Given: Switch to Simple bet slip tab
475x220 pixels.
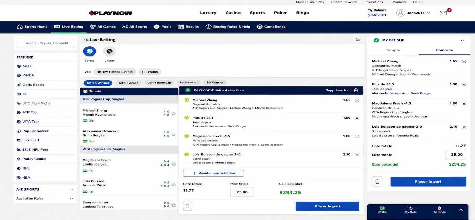Looking at the screenshot, I should tap(393, 50).
